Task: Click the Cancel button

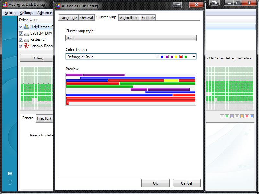Action: (186, 183)
